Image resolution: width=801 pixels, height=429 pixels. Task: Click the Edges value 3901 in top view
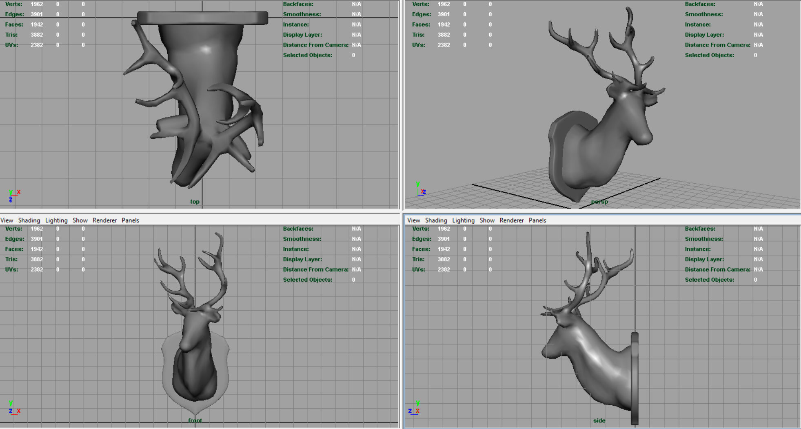pos(37,14)
